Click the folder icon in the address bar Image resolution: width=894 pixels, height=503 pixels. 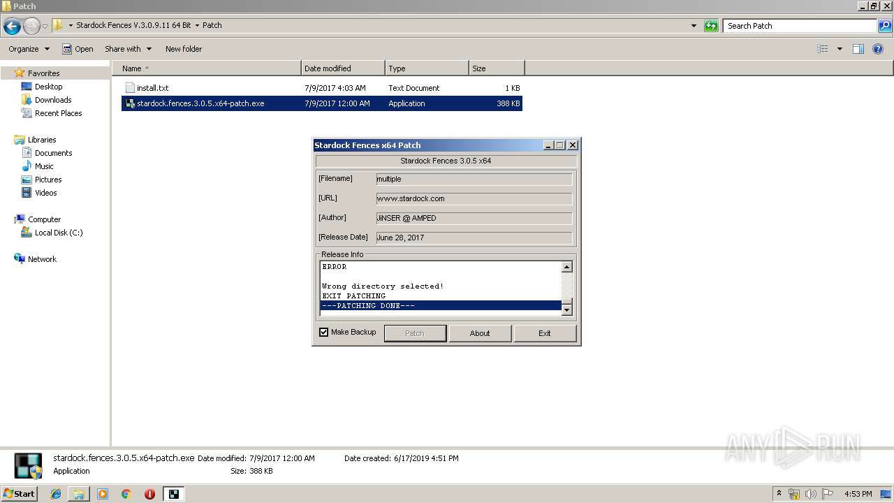click(x=58, y=25)
